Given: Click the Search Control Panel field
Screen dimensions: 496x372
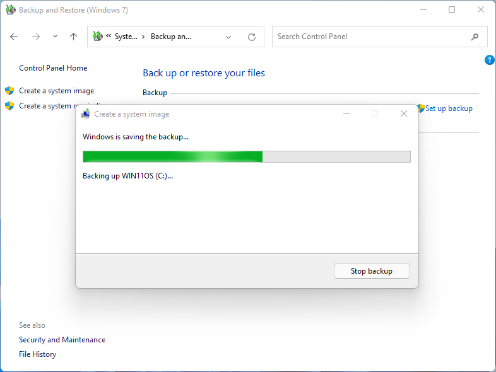Looking at the screenshot, I should pyautogui.click(x=380, y=37).
